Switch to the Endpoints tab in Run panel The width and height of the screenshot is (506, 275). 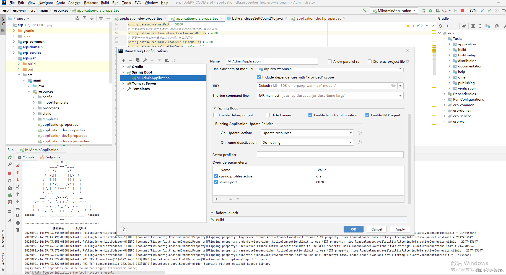click(50, 157)
